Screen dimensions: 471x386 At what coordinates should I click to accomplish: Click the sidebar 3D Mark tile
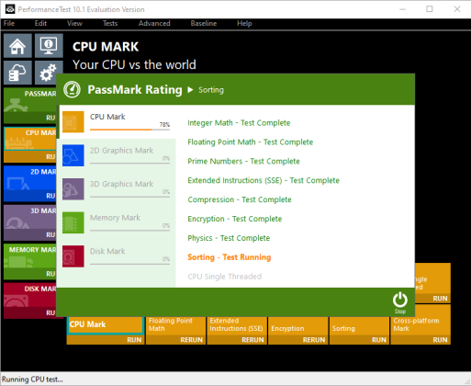(30, 222)
